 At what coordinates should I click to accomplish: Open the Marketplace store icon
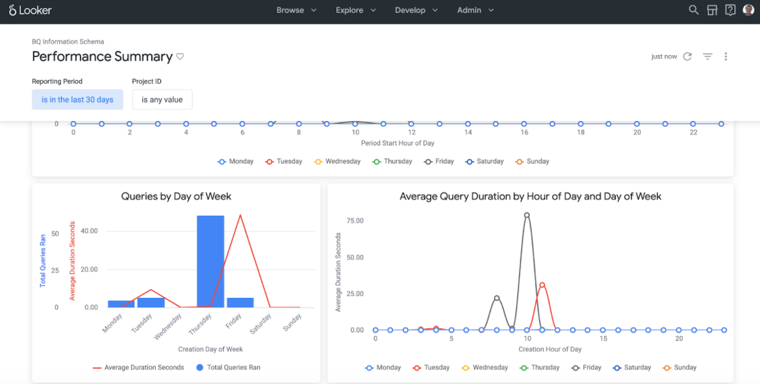[x=712, y=10]
